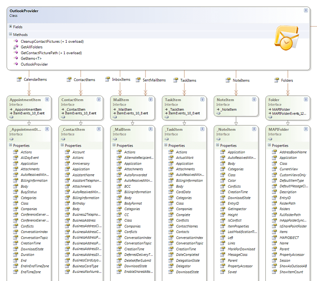Select the EndInEndTimeZone property text

tap(35, 266)
